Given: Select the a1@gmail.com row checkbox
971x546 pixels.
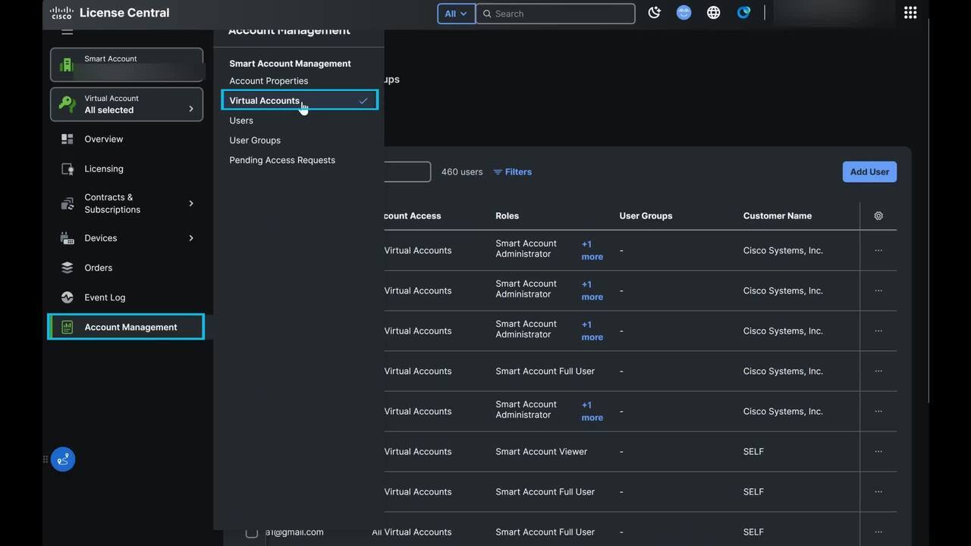Looking at the screenshot, I should (x=251, y=532).
